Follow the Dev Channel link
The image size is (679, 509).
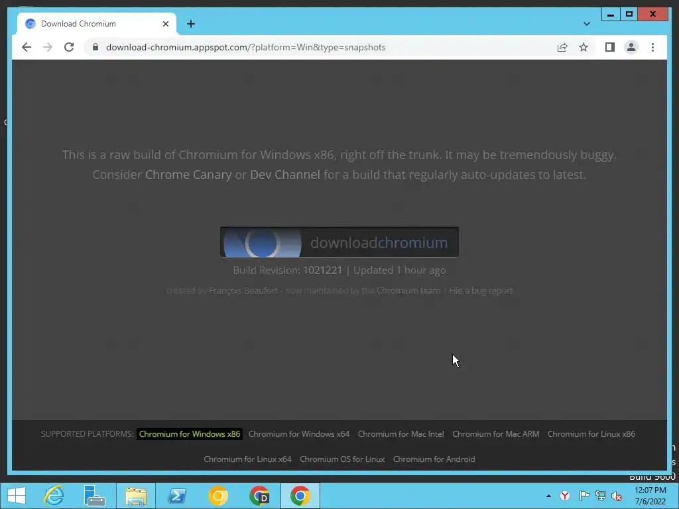[285, 175]
